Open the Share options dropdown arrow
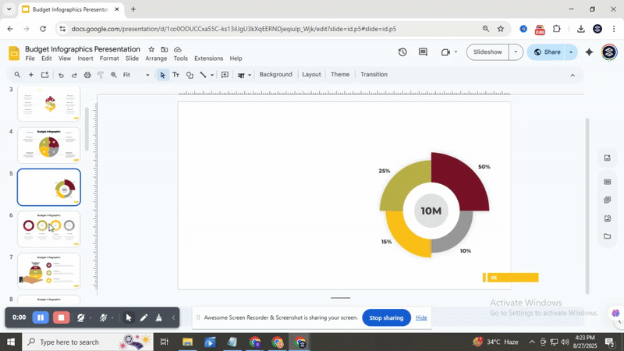This screenshot has height=351, width=624. pos(571,52)
